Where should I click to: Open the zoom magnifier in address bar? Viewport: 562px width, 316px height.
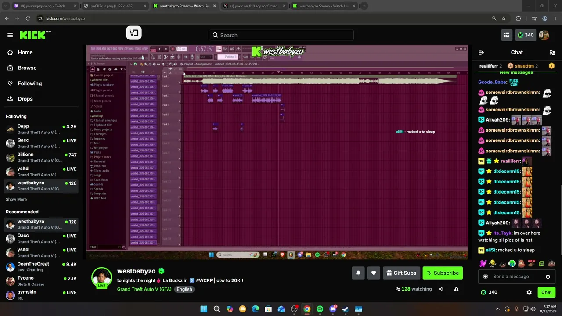[494, 18]
